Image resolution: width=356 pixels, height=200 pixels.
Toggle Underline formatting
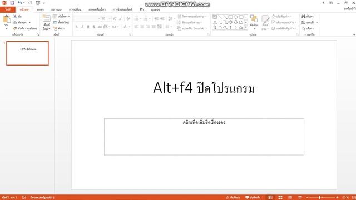88,27
